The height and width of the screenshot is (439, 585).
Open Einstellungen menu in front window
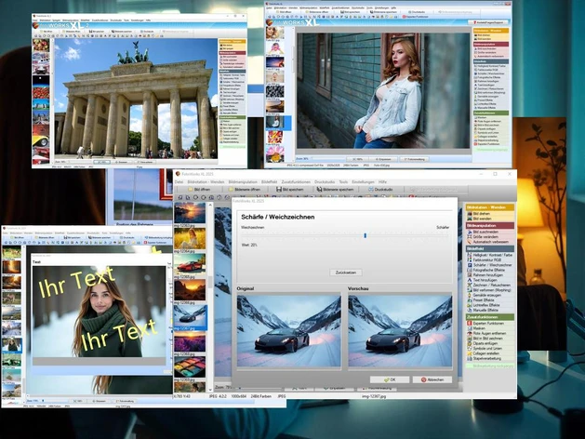[x=363, y=182]
